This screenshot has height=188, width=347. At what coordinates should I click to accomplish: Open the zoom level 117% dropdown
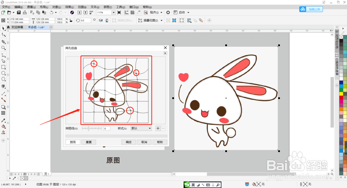point(113,12)
